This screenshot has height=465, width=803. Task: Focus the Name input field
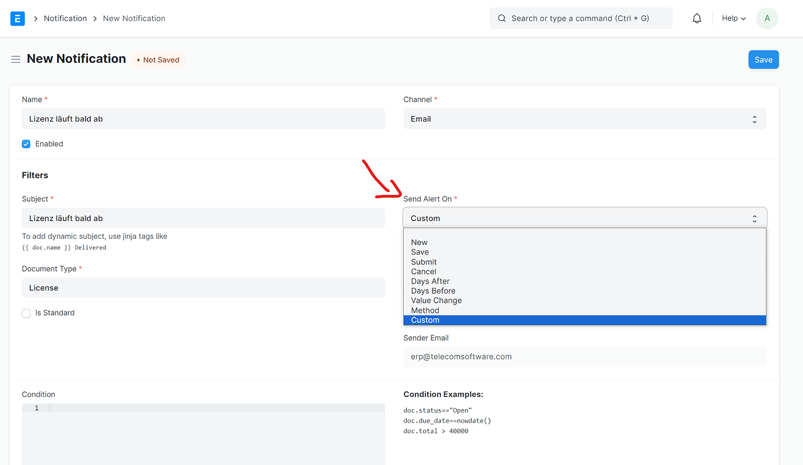click(x=203, y=119)
